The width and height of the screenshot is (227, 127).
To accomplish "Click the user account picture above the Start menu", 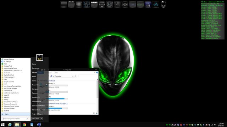I will (40, 58).
